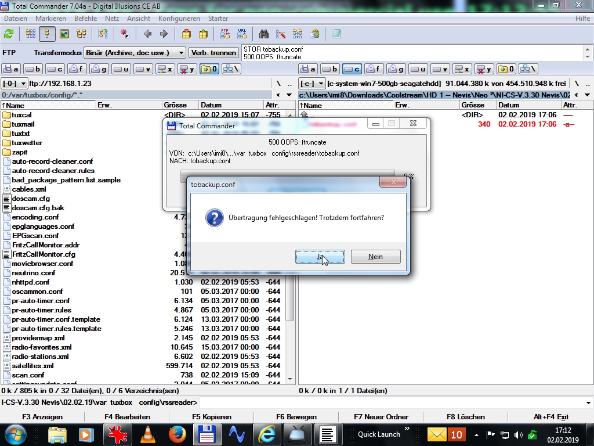Click the URL new FTP connection icon
The image size is (594, 446).
point(241,34)
